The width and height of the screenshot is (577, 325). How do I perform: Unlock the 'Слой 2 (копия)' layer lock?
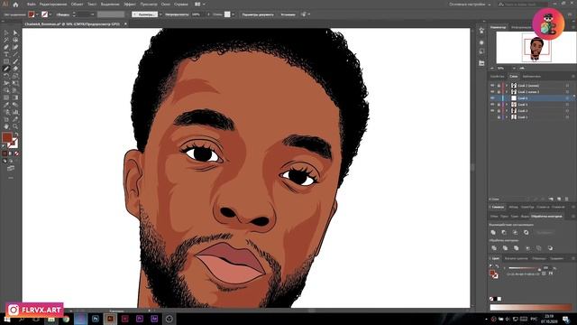[x=499, y=86]
